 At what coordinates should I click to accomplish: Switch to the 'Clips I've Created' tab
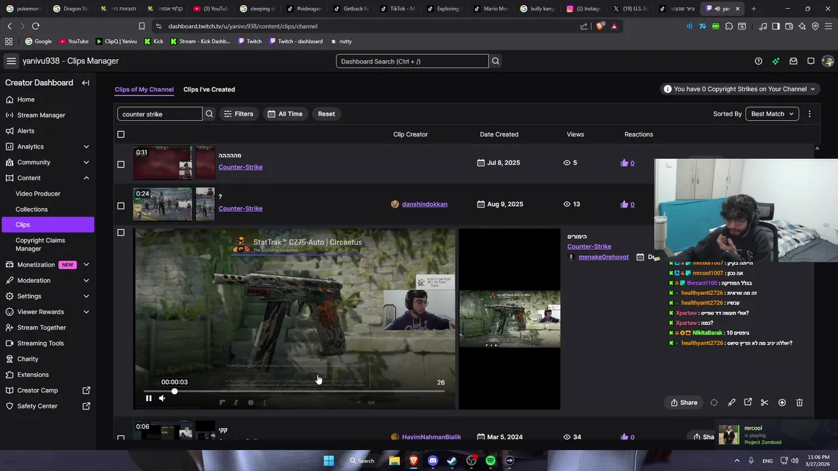(209, 90)
